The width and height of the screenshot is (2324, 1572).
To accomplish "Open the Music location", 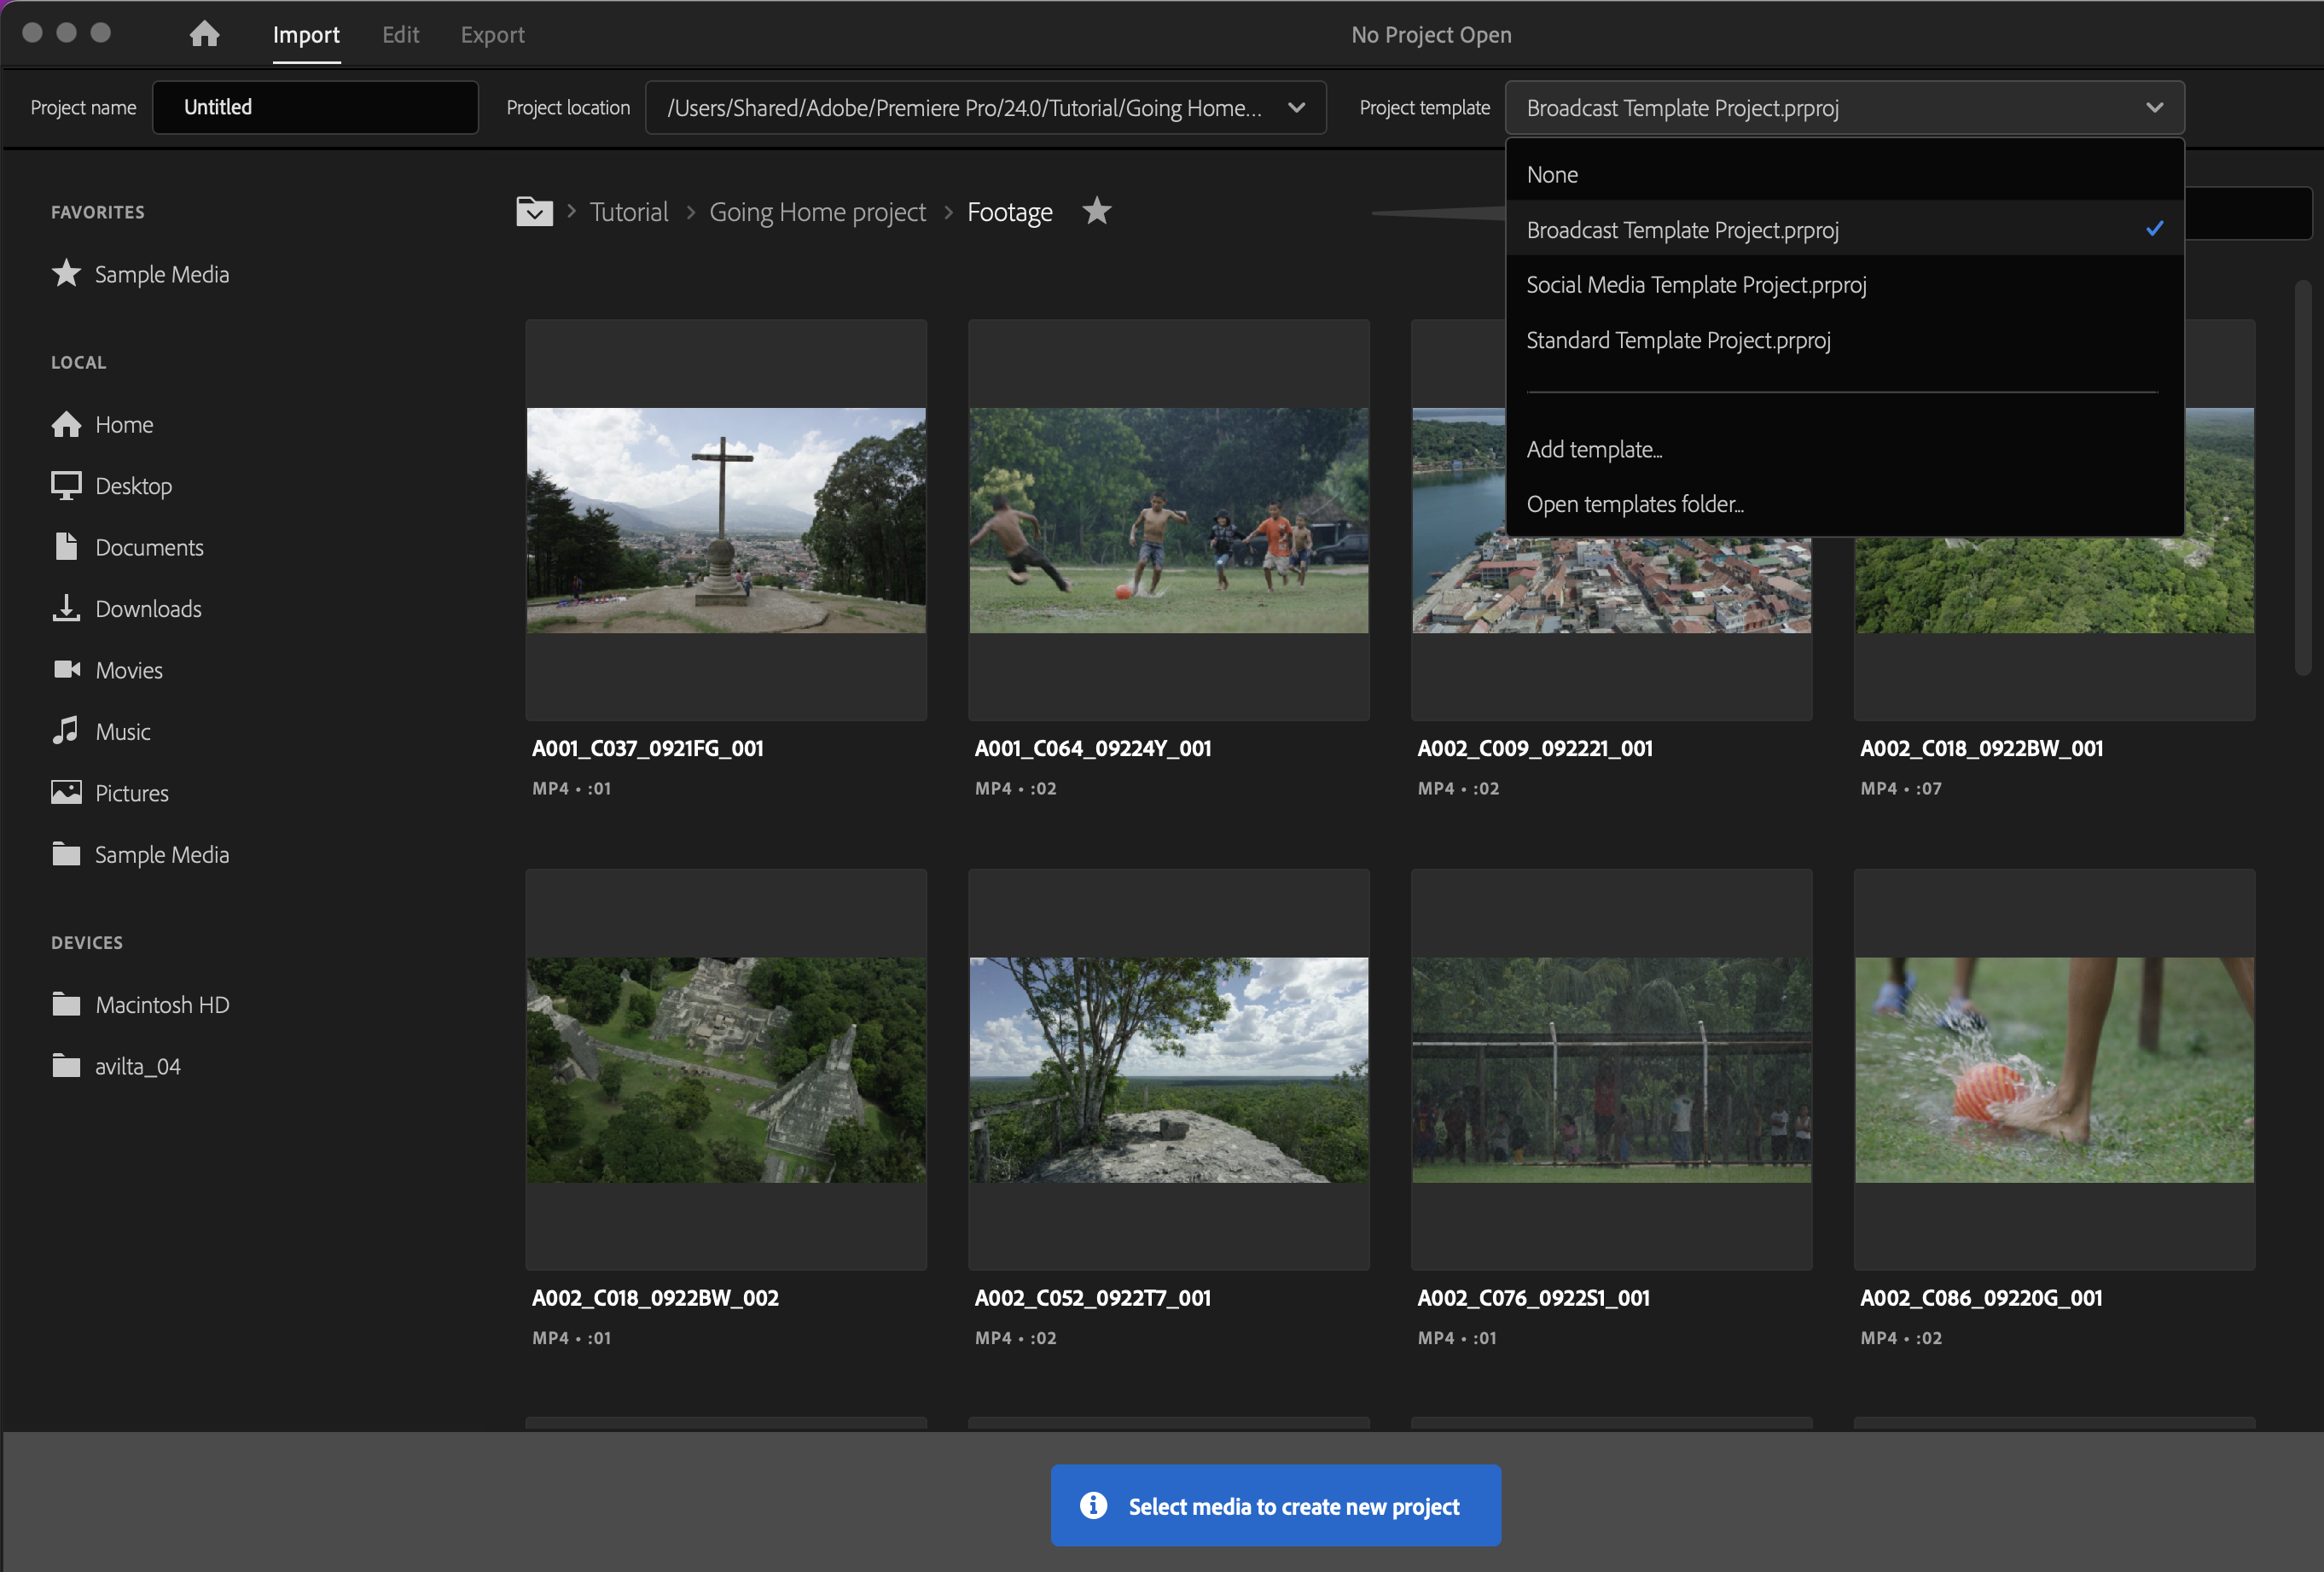I will pyautogui.click(x=123, y=732).
